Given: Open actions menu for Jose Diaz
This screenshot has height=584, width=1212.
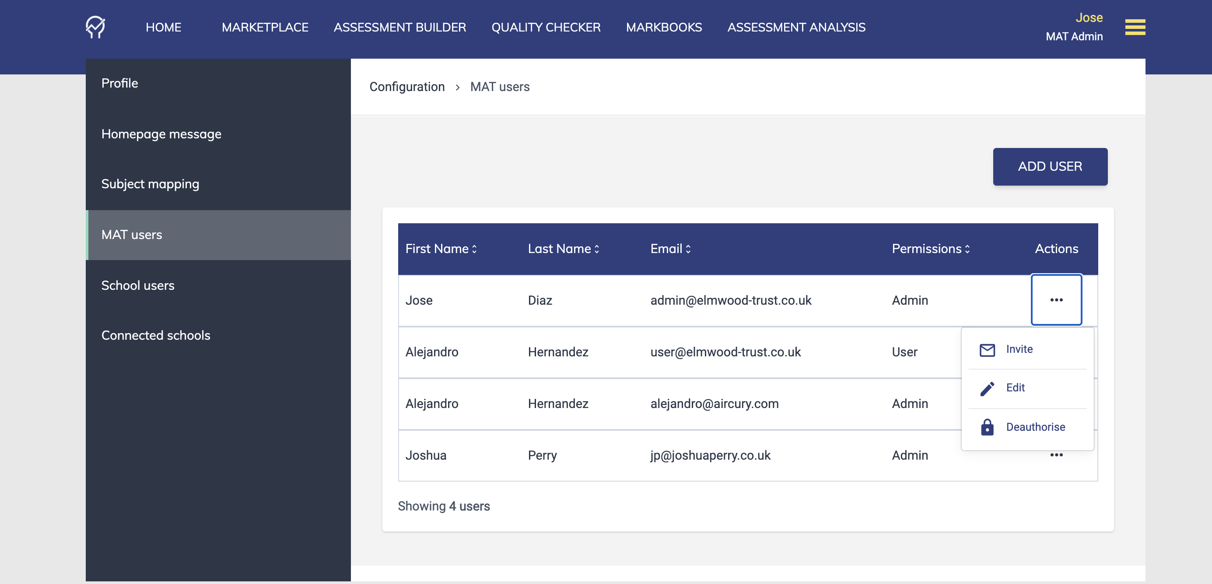Looking at the screenshot, I should click(1056, 300).
